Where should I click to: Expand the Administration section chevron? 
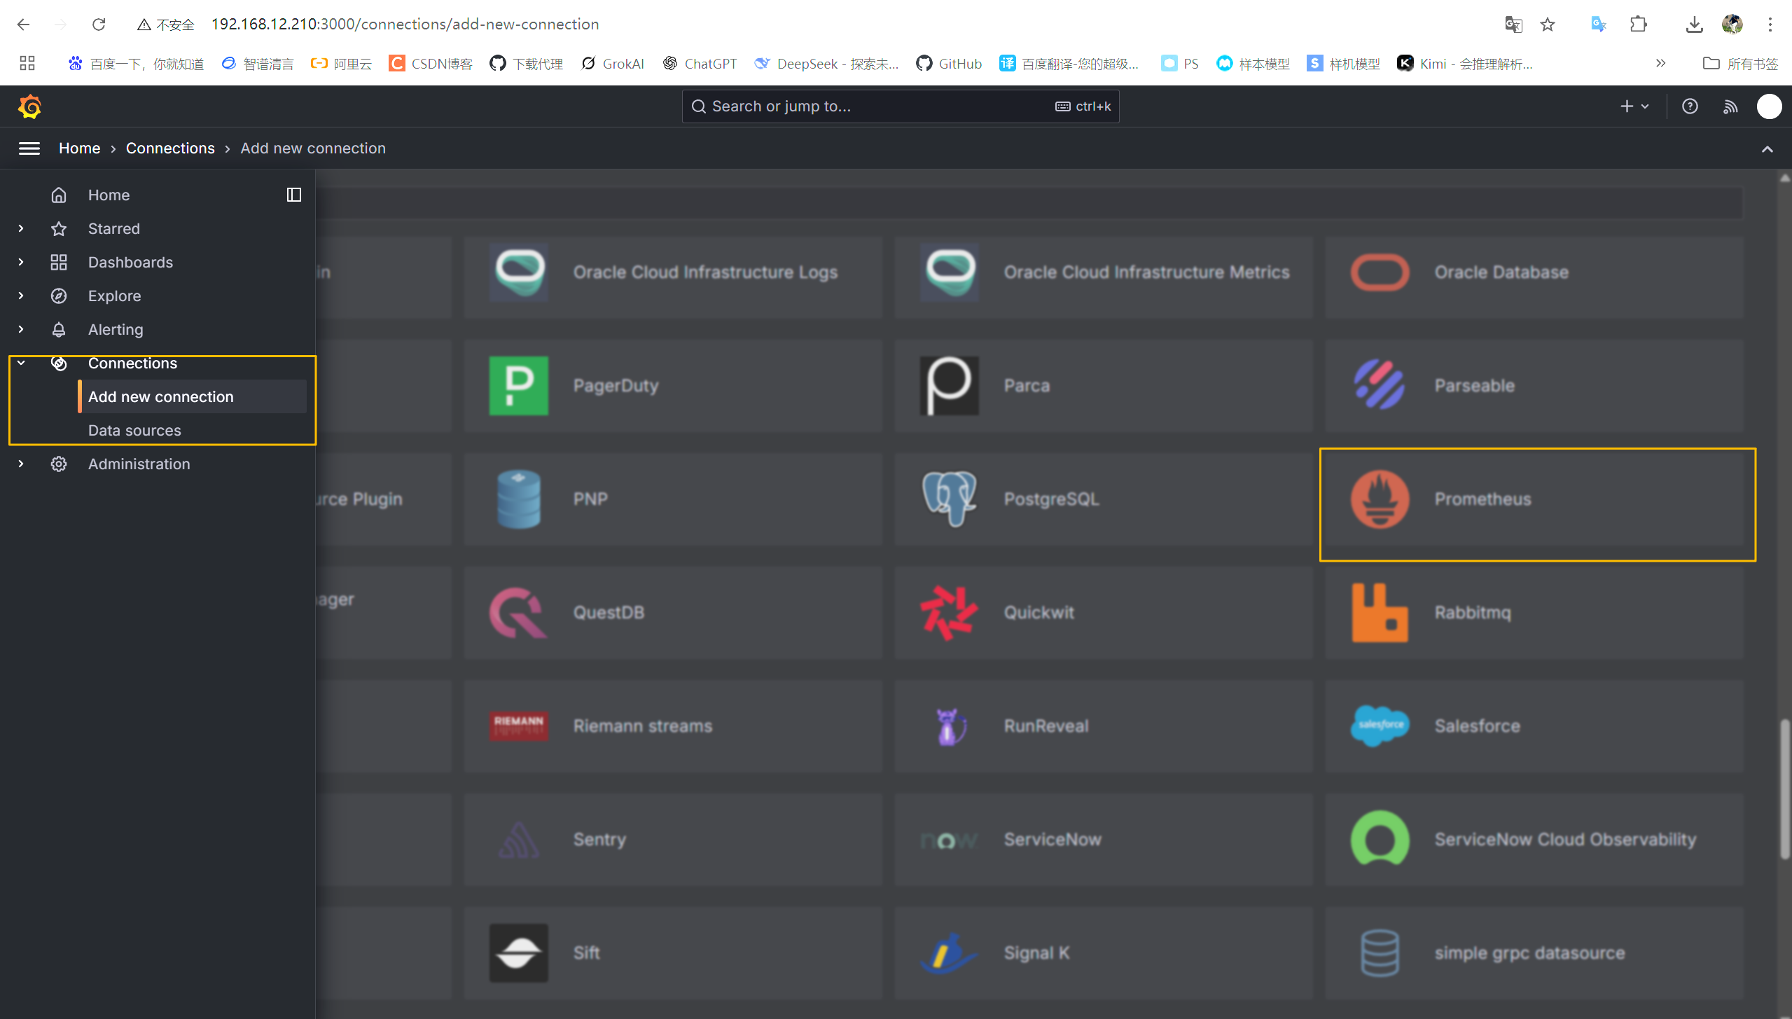(x=21, y=464)
